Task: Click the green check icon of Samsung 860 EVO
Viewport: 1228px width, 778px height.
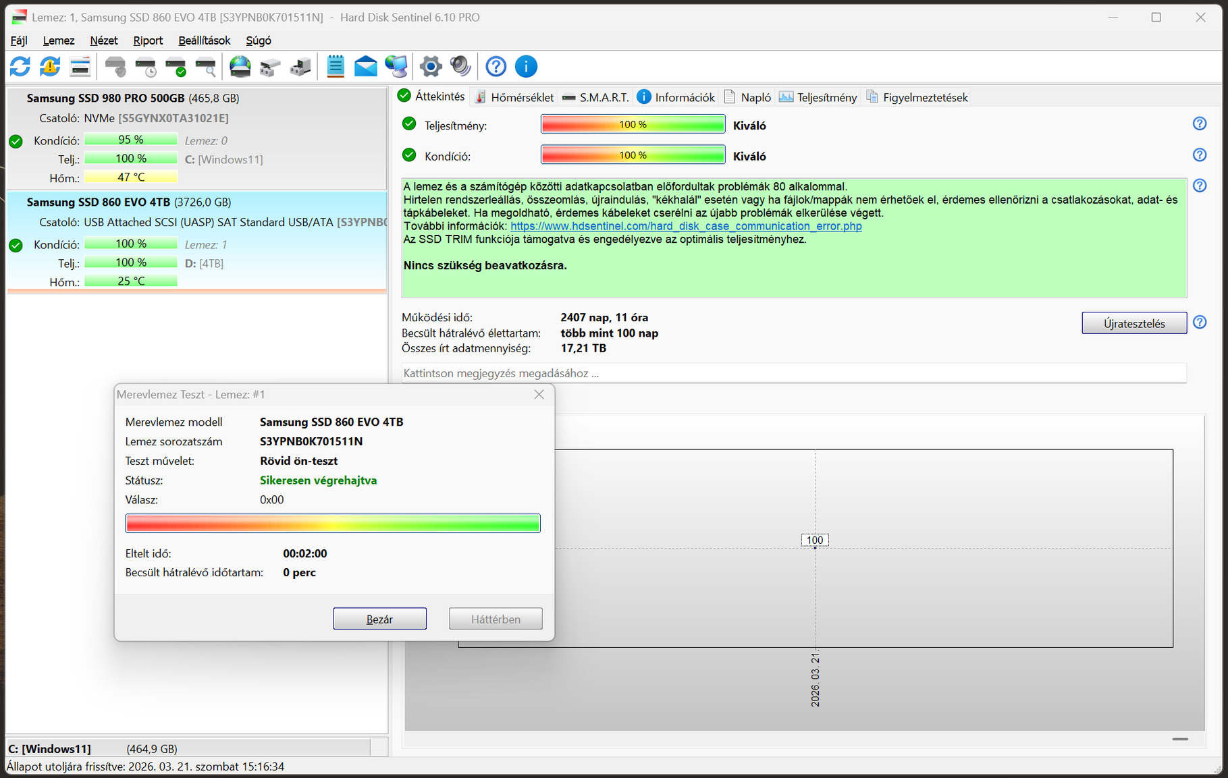Action: 16,245
